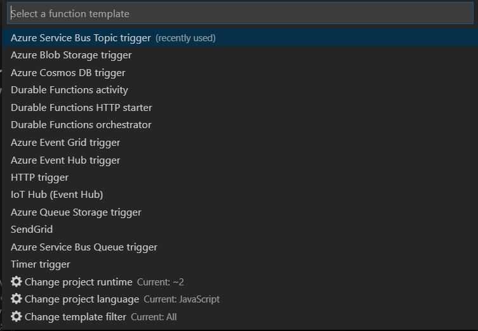Select Azure Queue Storage trigger
The image size is (478, 331).
240,212
